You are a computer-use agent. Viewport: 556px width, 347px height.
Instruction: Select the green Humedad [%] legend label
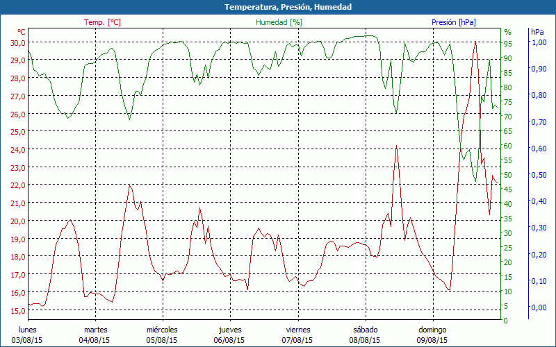pos(279,22)
